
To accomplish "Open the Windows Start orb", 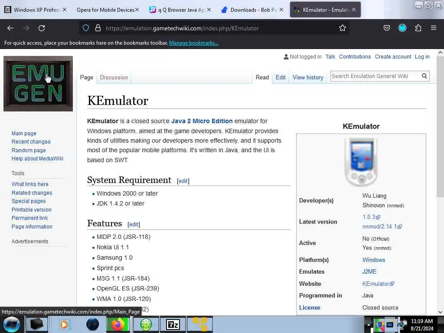I will pos(11,324).
